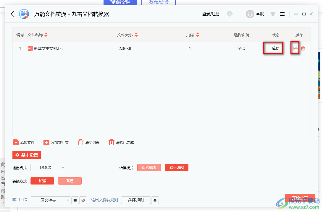
Task: Click 添加文件 button
Action: click(24, 143)
